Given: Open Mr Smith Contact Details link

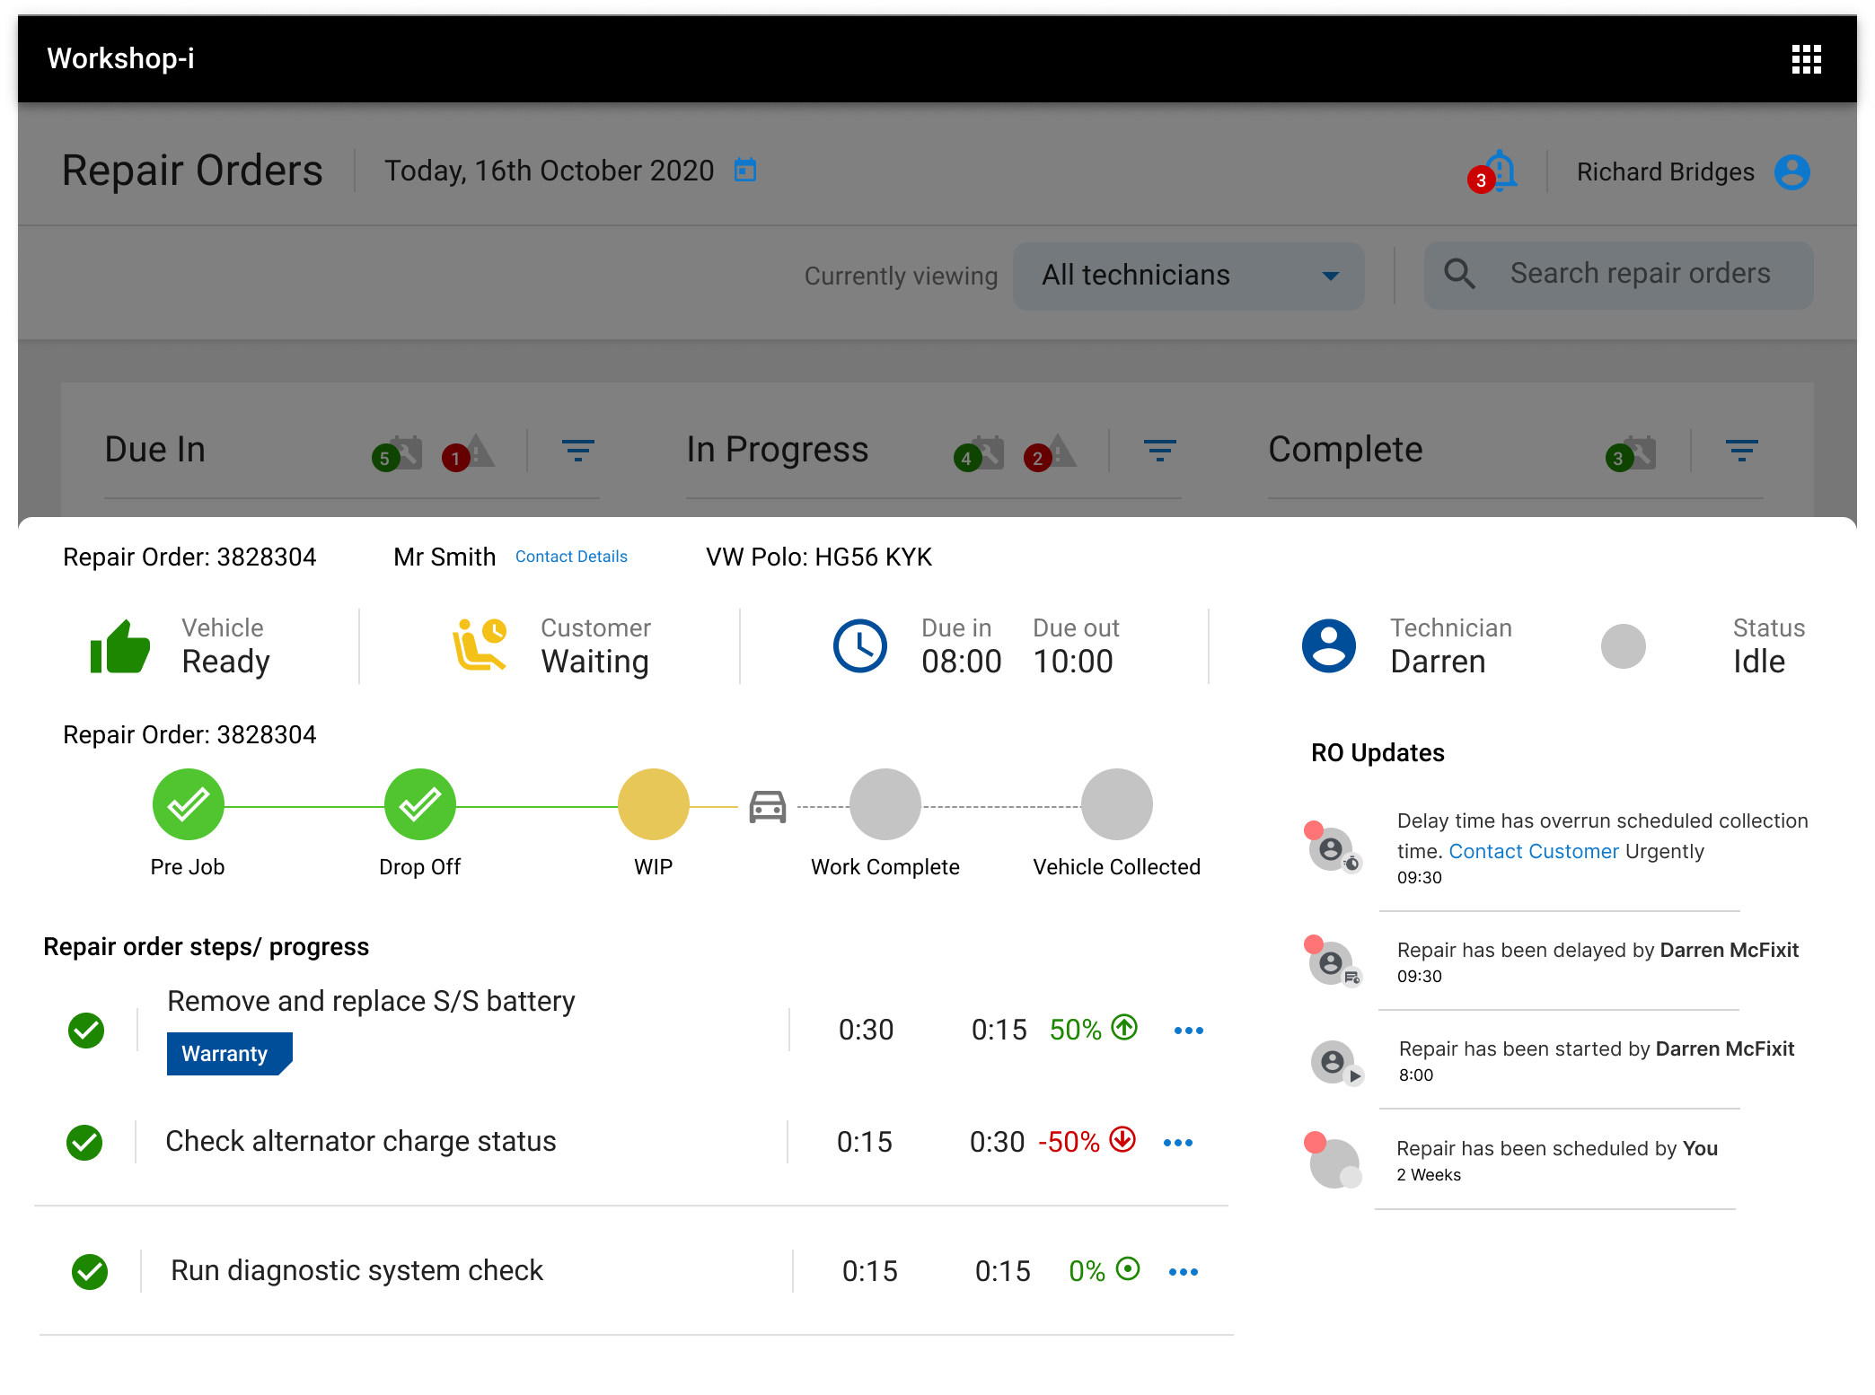Looking at the screenshot, I should [571, 557].
